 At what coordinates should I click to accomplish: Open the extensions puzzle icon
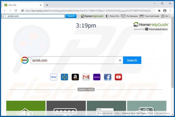(159, 11)
